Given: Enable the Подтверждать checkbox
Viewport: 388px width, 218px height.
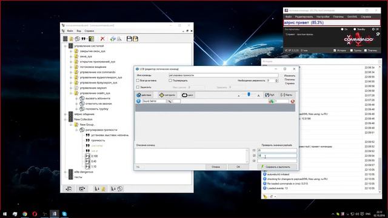Looking at the screenshot, I should tap(170, 81).
